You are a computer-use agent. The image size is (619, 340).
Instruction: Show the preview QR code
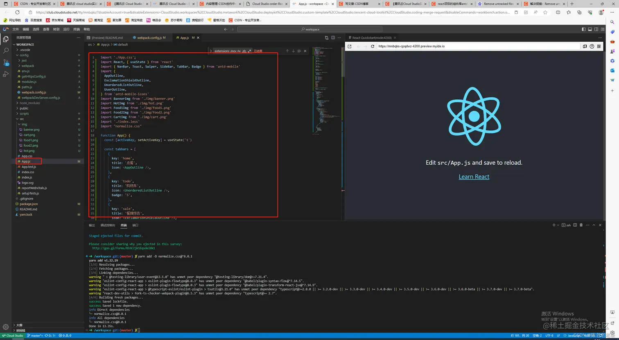[x=599, y=46]
